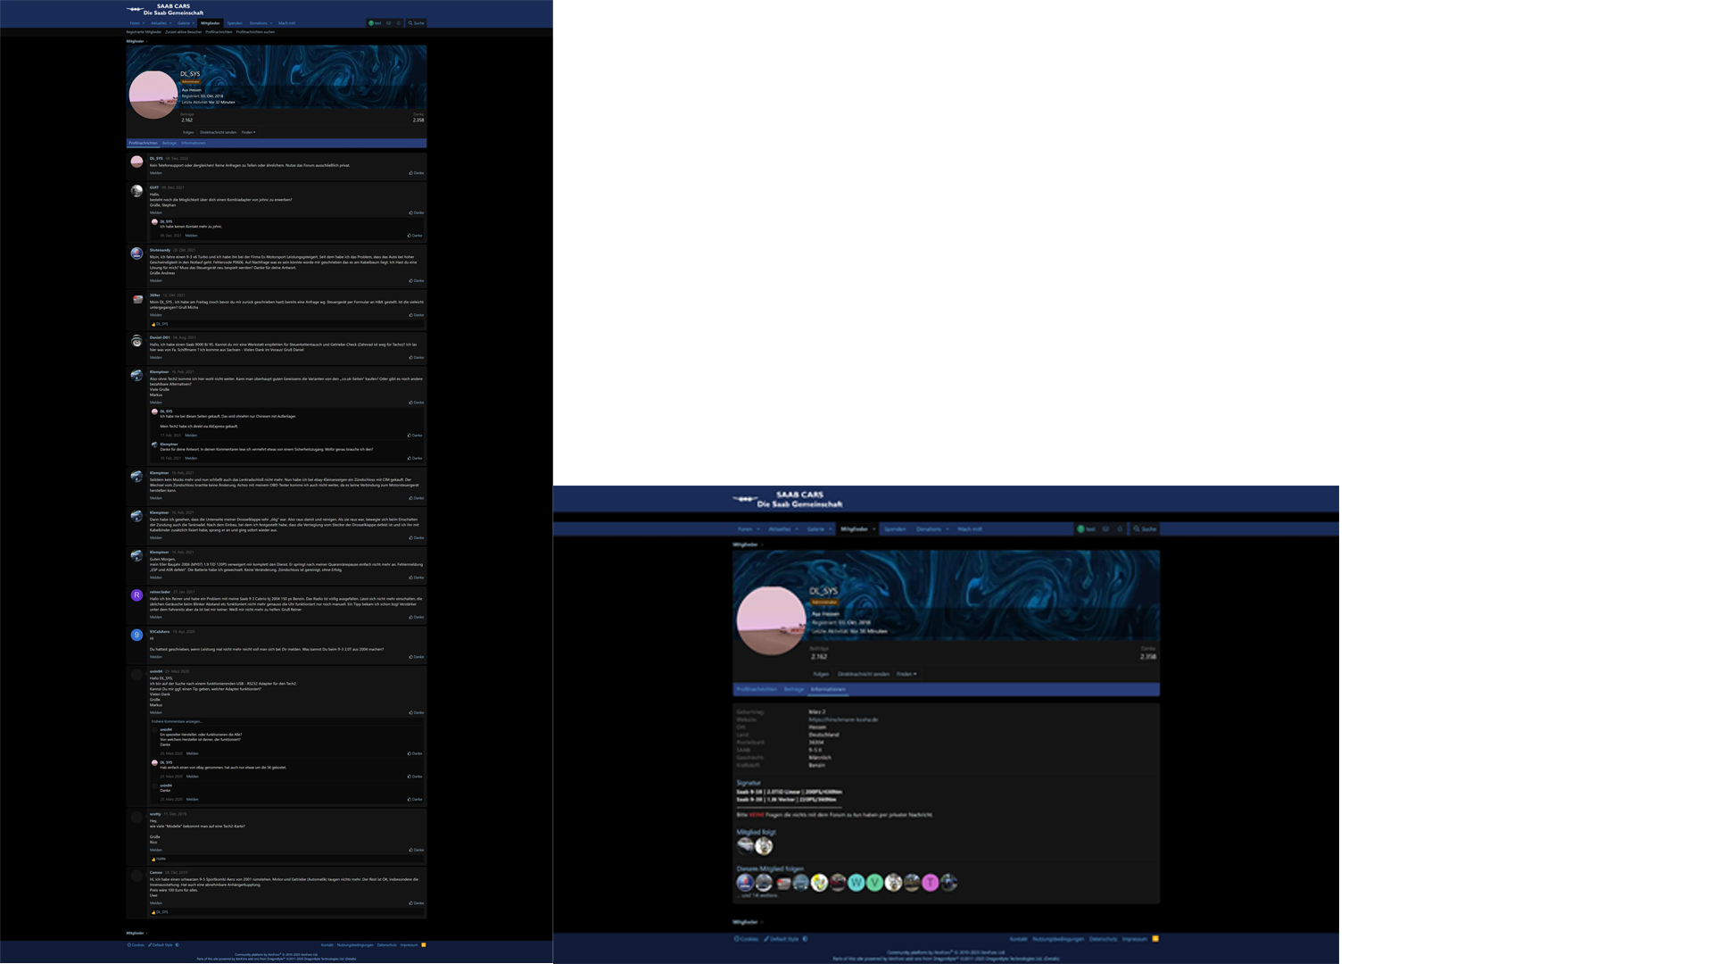The image size is (1713, 964).
Task: Click the Danke thumbs-up on Daniel-D01's message
Action: click(x=417, y=357)
